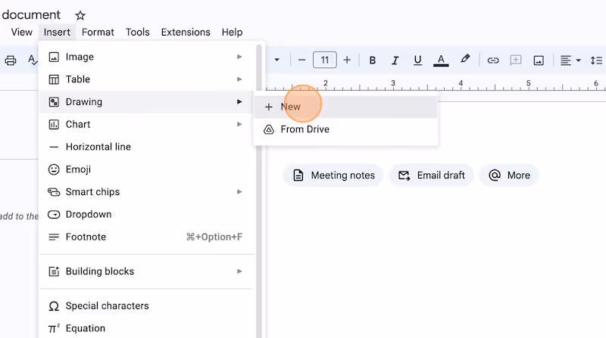Open the dropdown arrow left of font size
The width and height of the screenshot is (606, 338).
pyautogui.click(x=276, y=60)
